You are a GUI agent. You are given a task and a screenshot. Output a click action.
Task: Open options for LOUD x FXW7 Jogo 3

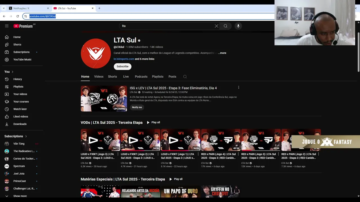coord(118,154)
